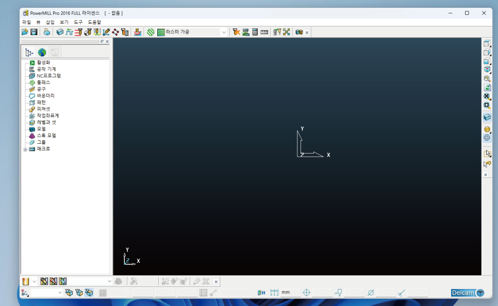Image resolution: width=498 pixels, height=306 pixels.
Task: Toggle the wireframe globe icon
Action: (487, 138)
